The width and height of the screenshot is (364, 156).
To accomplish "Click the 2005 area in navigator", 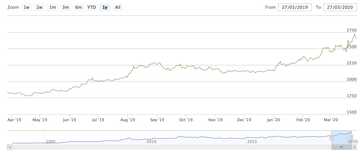I will tap(51, 141).
